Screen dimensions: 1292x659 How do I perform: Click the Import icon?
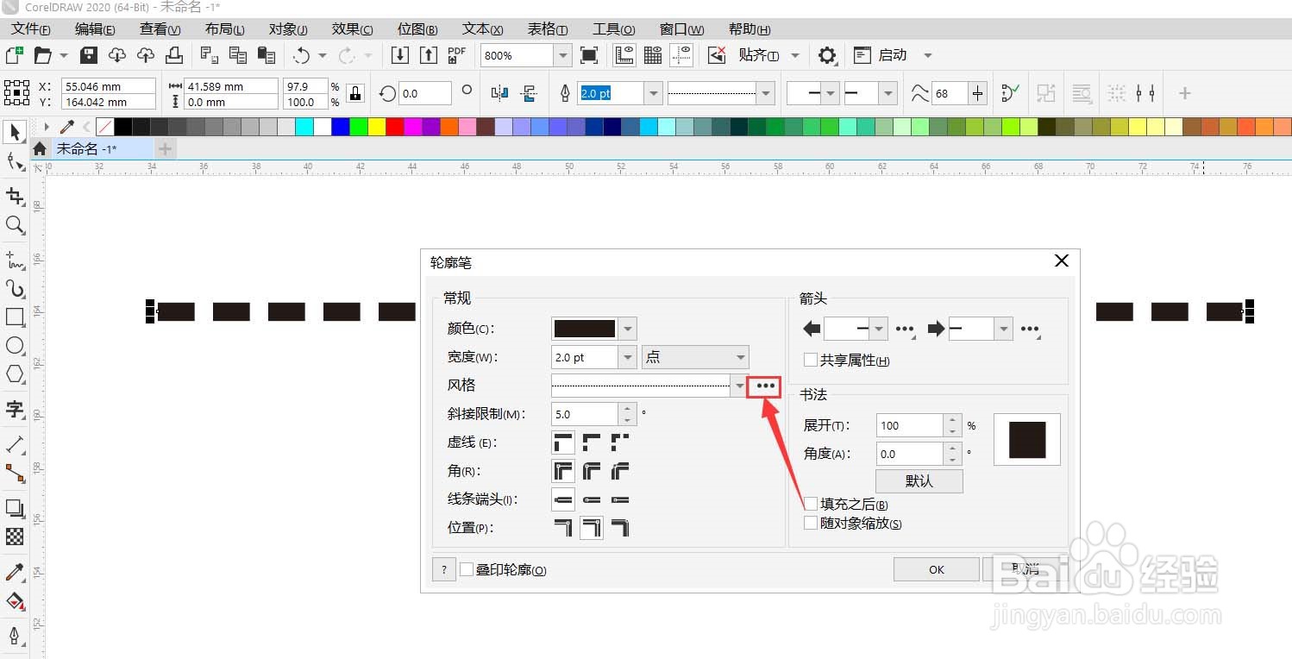pos(399,55)
